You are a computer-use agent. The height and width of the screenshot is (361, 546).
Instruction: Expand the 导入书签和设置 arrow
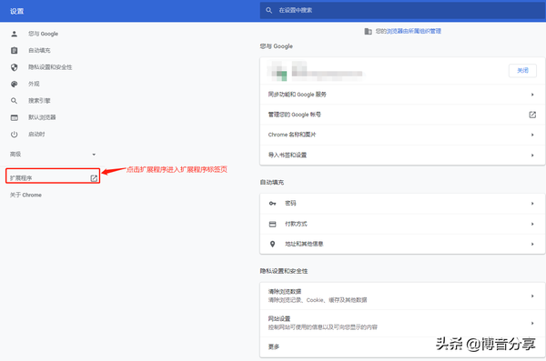pyautogui.click(x=532, y=155)
